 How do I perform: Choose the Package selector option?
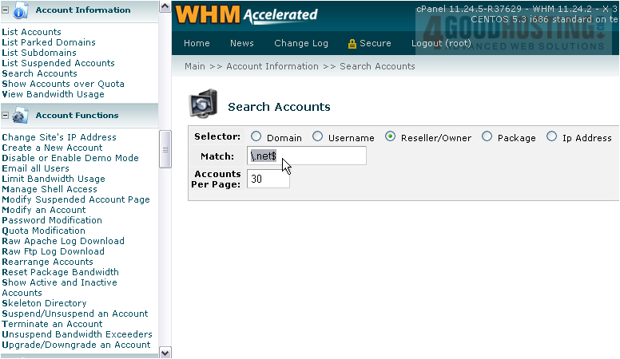(x=487, y=137)
